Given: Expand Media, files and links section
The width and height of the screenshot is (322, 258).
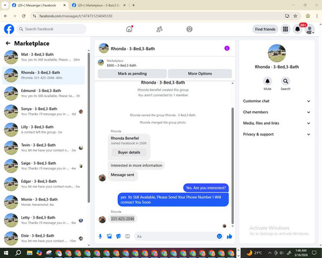Looking at the screenshot, I should click(x=277, y=124).
